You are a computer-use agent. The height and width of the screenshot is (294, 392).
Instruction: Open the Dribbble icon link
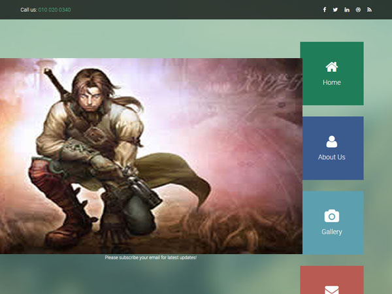[x=358, y=10]
